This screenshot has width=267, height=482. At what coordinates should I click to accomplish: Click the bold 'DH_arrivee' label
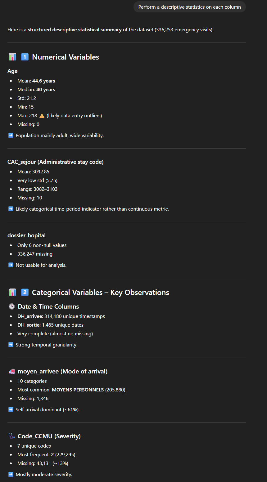30,316
